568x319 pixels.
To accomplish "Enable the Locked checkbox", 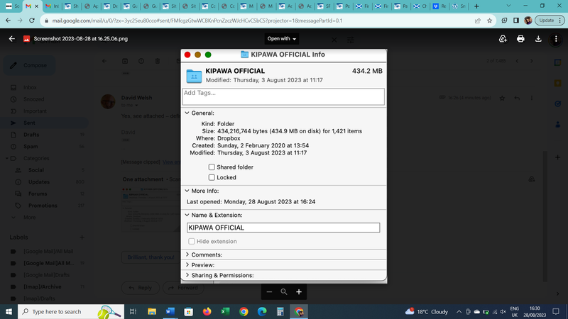I will [212, 177].
